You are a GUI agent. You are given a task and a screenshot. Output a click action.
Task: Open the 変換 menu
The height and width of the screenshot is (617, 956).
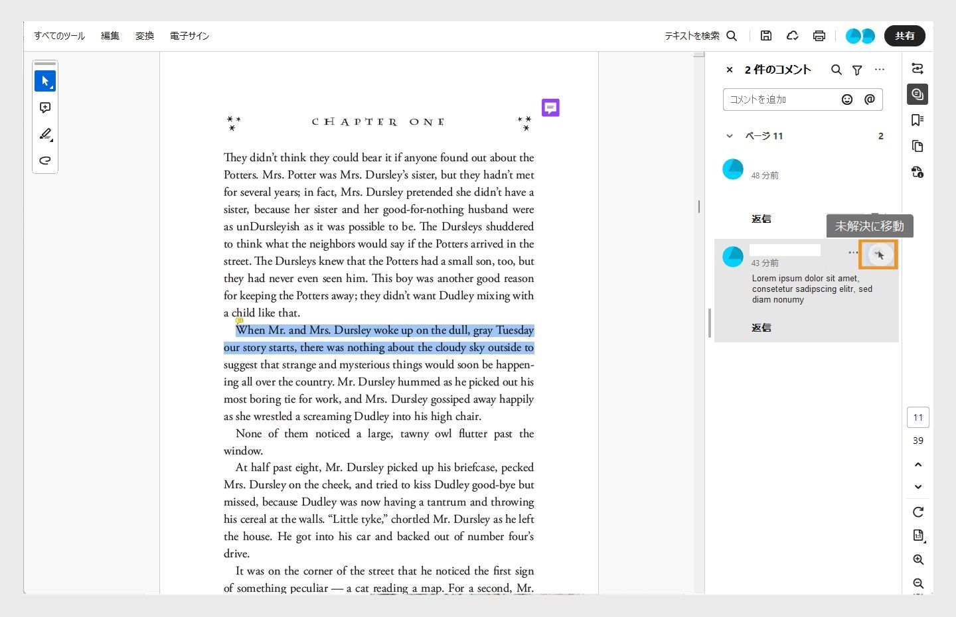145,36
